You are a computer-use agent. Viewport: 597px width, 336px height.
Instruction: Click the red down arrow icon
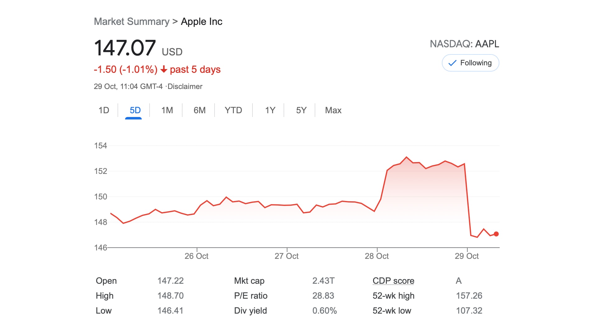164,70
